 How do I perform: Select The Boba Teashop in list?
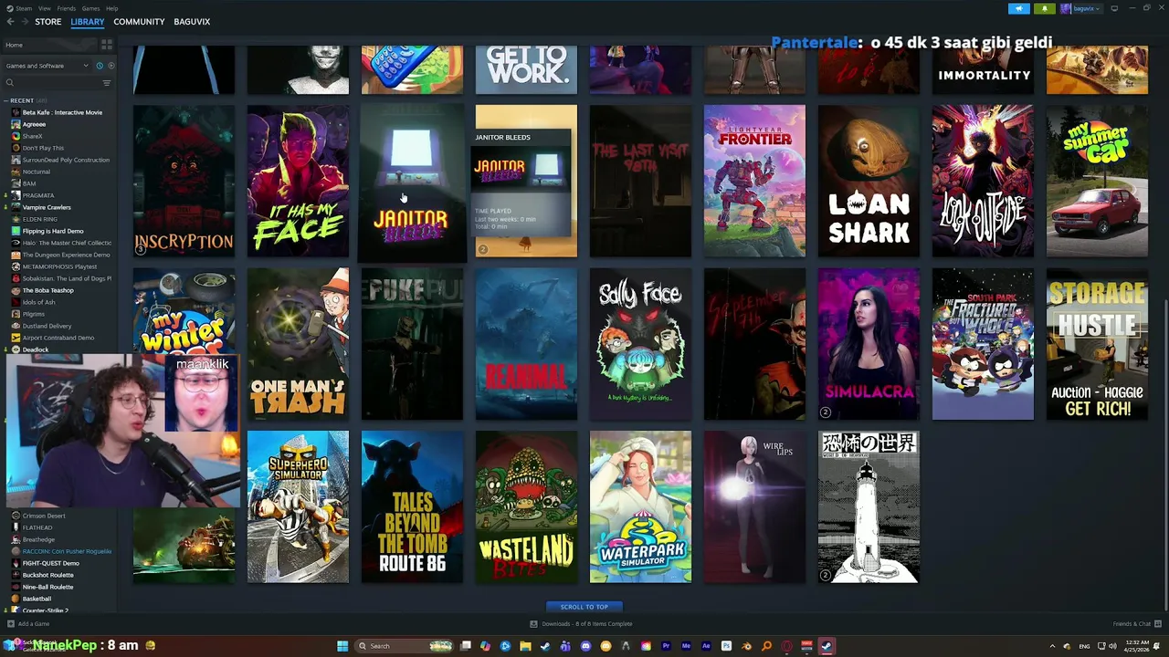(48, 290)
